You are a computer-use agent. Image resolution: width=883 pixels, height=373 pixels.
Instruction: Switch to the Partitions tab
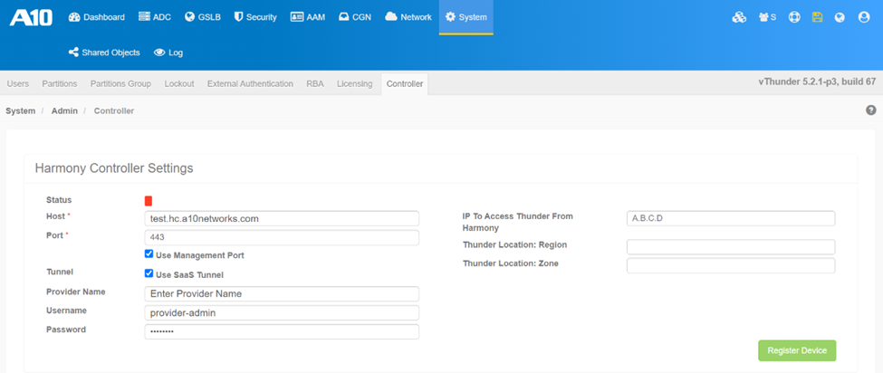[60, 84]
